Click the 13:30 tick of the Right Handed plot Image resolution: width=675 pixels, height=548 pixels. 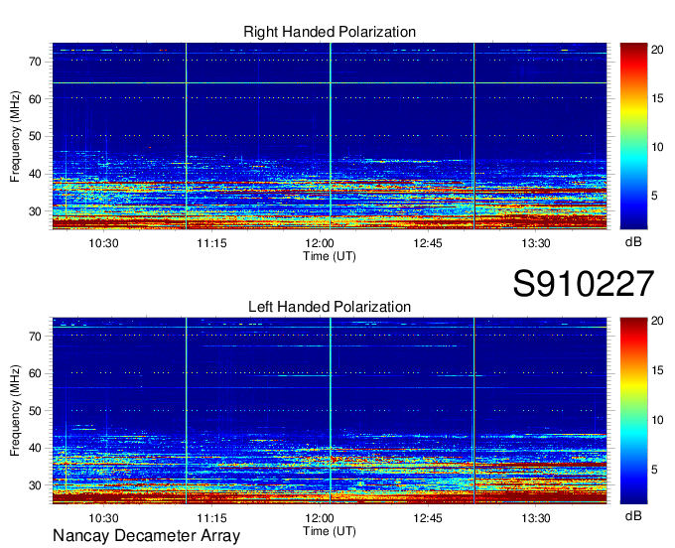pos(535,243)
